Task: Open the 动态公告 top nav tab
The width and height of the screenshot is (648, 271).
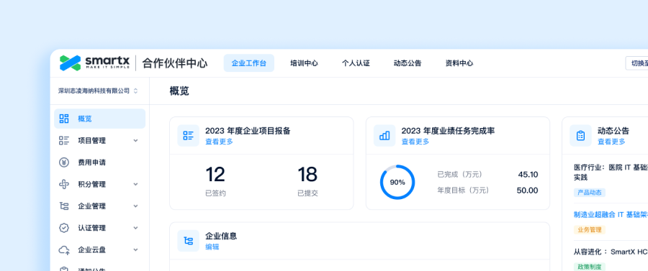Action: pyautogui.click(x=408, y=63)
